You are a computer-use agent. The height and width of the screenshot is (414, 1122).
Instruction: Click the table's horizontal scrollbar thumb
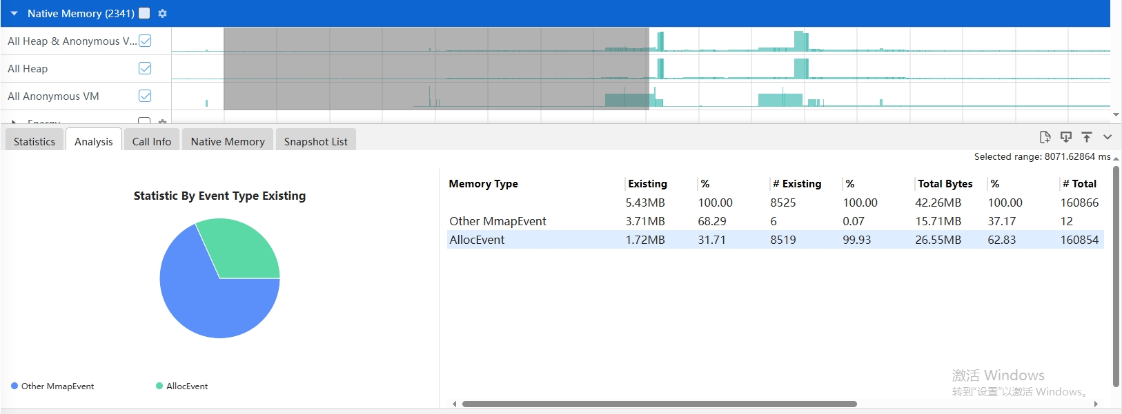coord(659,404)
